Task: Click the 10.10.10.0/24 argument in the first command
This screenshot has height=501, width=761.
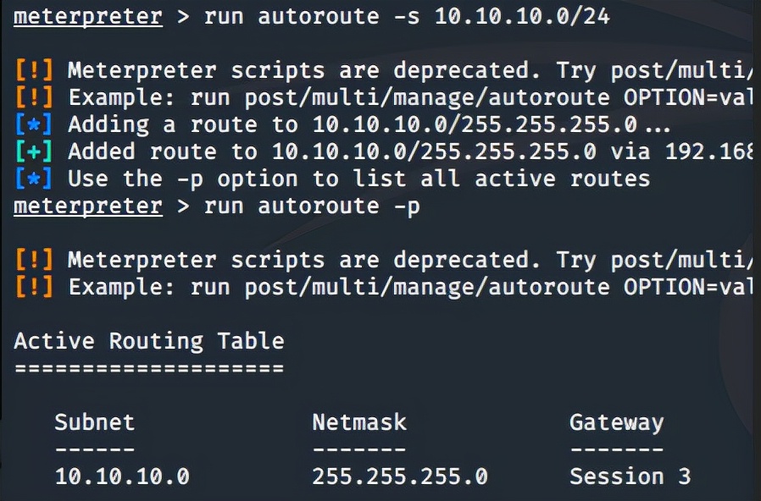Action: pyautogui.click(x=521, y=17)
